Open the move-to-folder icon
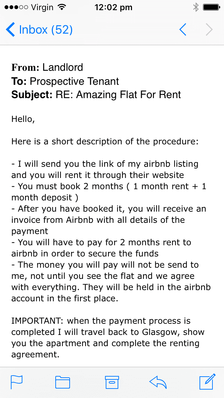The height and width of the screenshot is (398, 224). point(63,382)
